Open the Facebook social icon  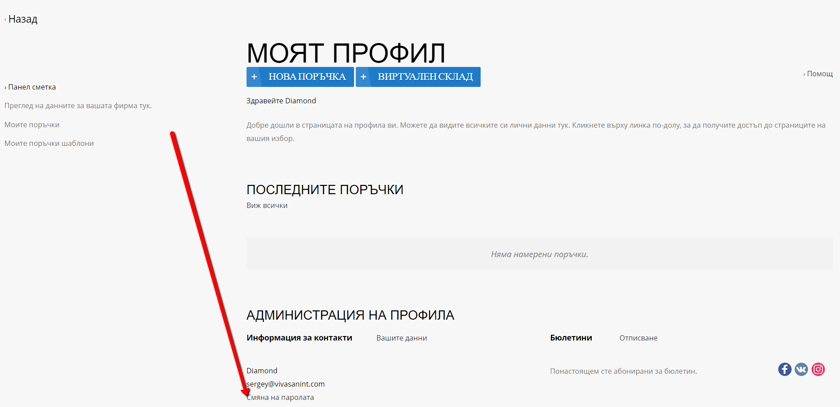[x=784, y=369]
